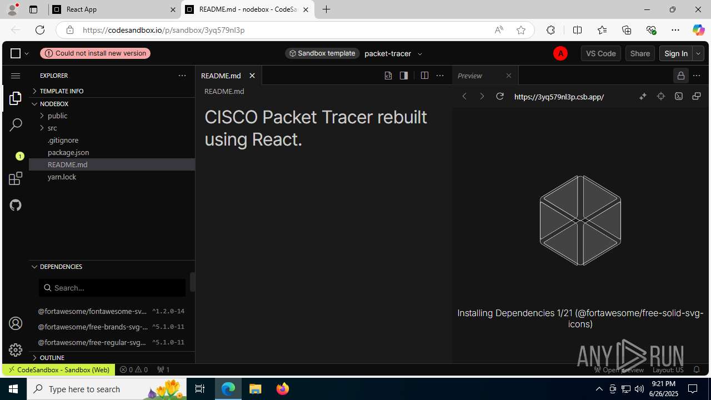Click the Could not install new version alert

tap(95, 53)
